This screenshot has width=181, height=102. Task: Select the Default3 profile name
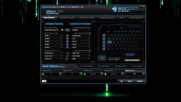[x=93, y=74]
